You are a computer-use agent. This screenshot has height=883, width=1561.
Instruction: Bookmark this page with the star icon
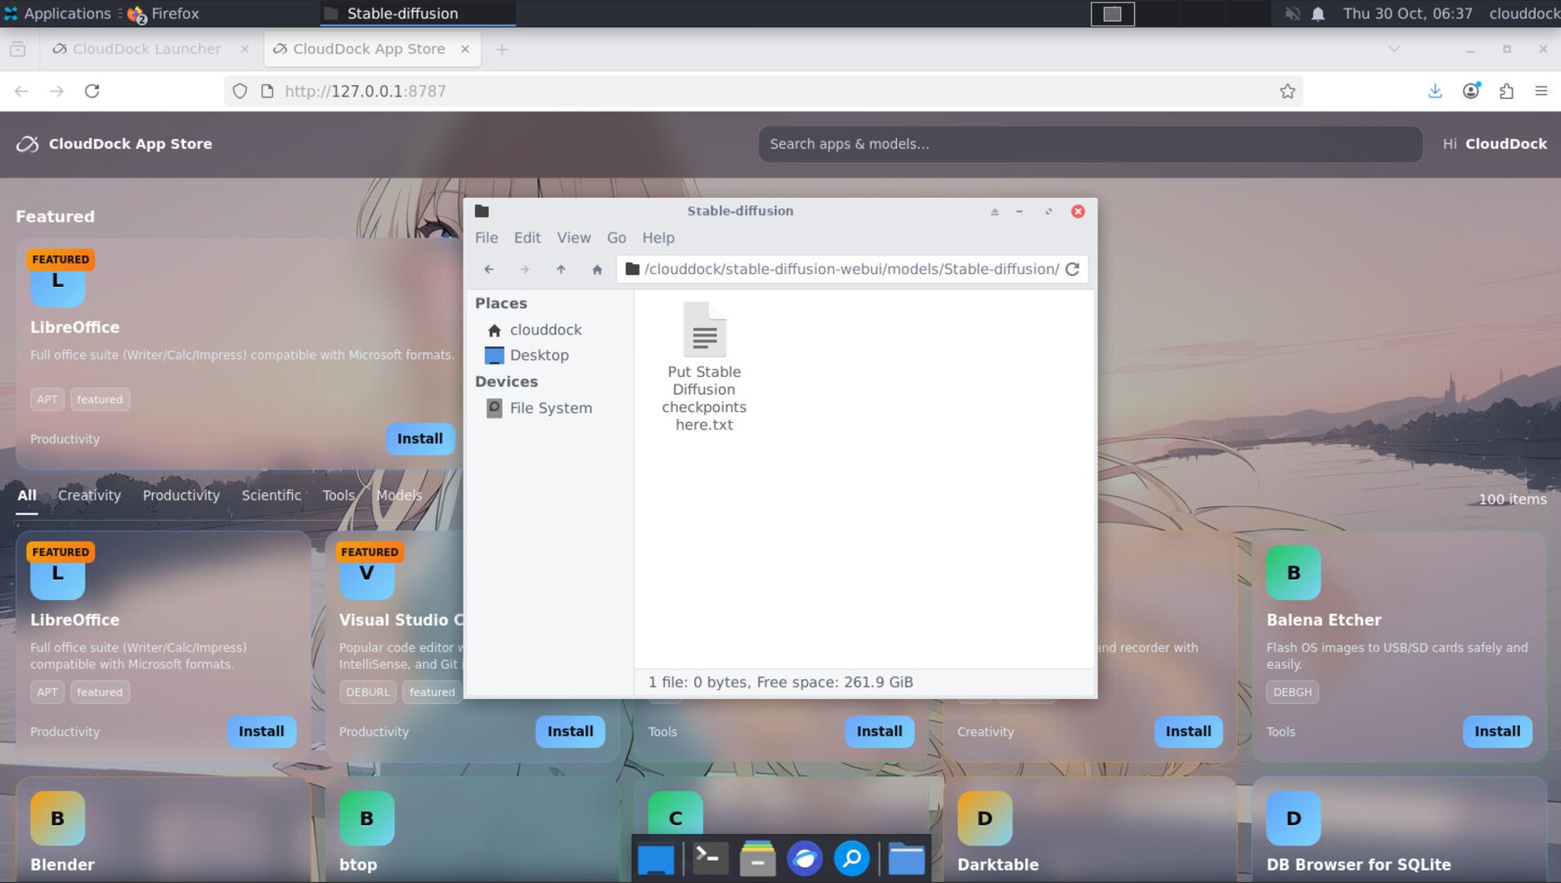coord(1287,91)
